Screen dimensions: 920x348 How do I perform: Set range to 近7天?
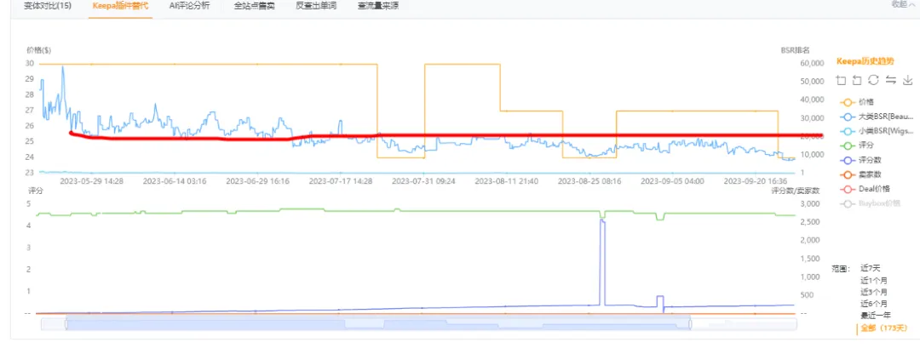871,268
